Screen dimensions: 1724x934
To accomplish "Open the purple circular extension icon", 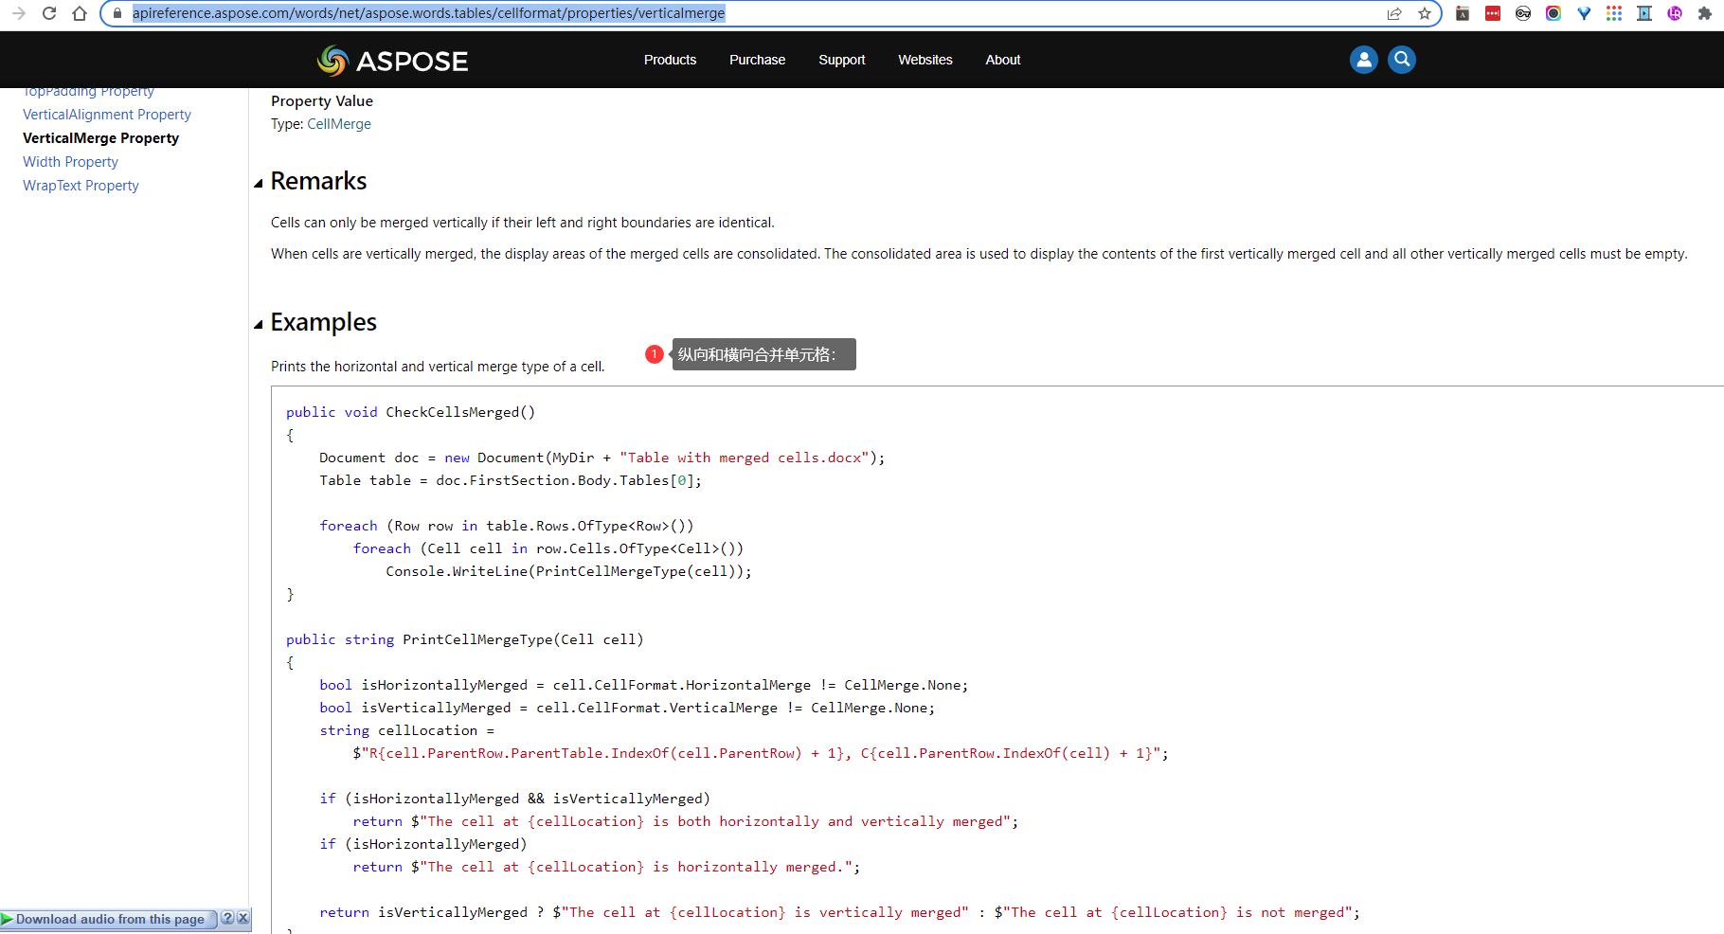I will pos(1675,13).
